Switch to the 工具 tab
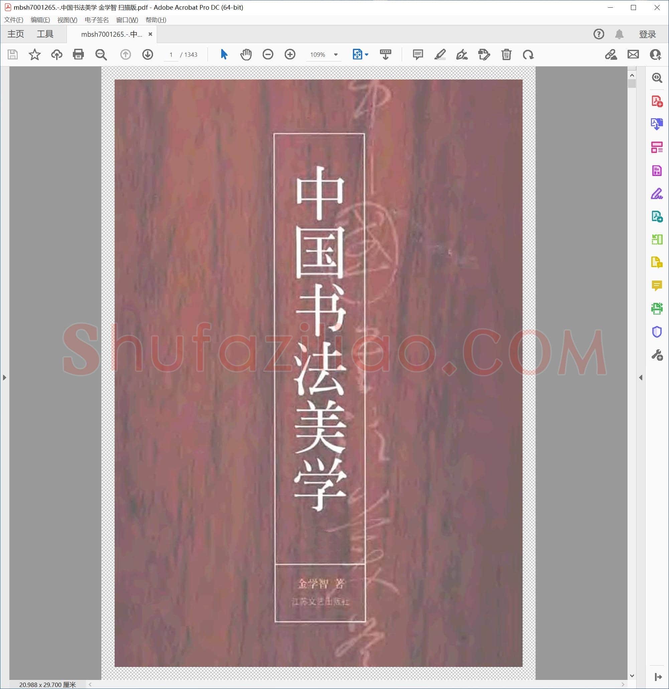This screenshot has width=669, height=689. (x=45, y=34)
